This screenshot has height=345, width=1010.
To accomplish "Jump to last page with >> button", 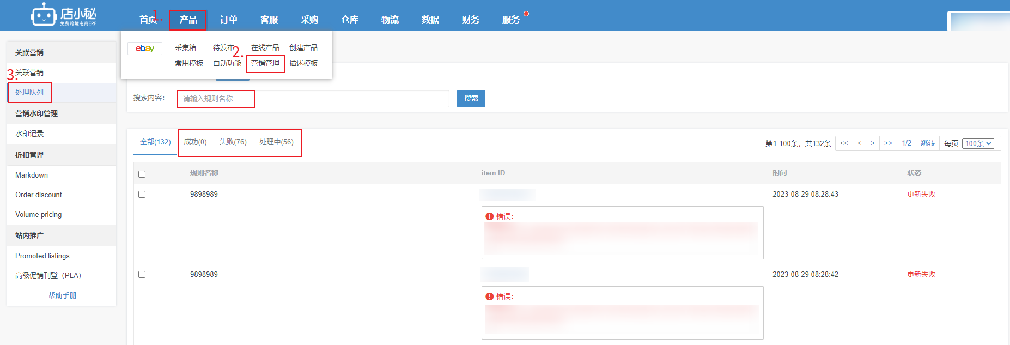I will (888, 143).
